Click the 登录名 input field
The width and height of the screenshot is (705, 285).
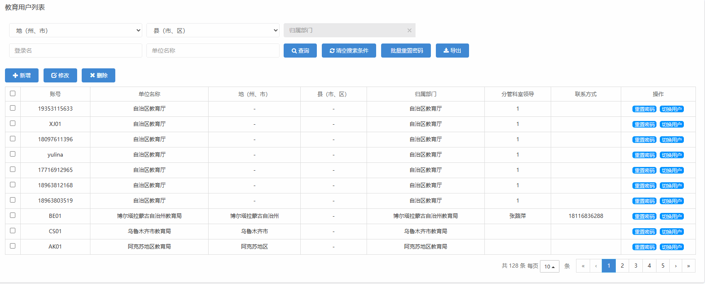coord(75,51)
